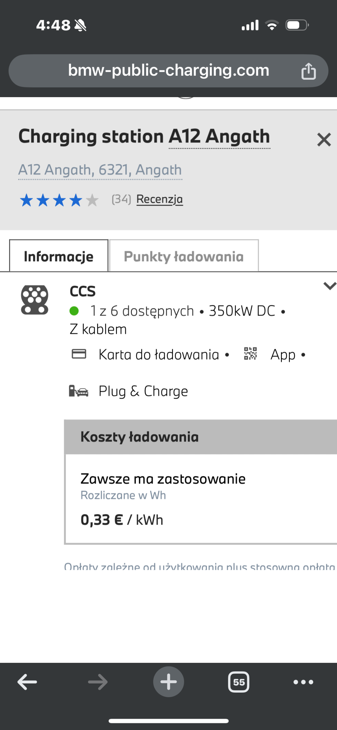337x730 pixels.
Task: Click the 'Charging station A12 Angath' title
Action: [x=144, y=136]
